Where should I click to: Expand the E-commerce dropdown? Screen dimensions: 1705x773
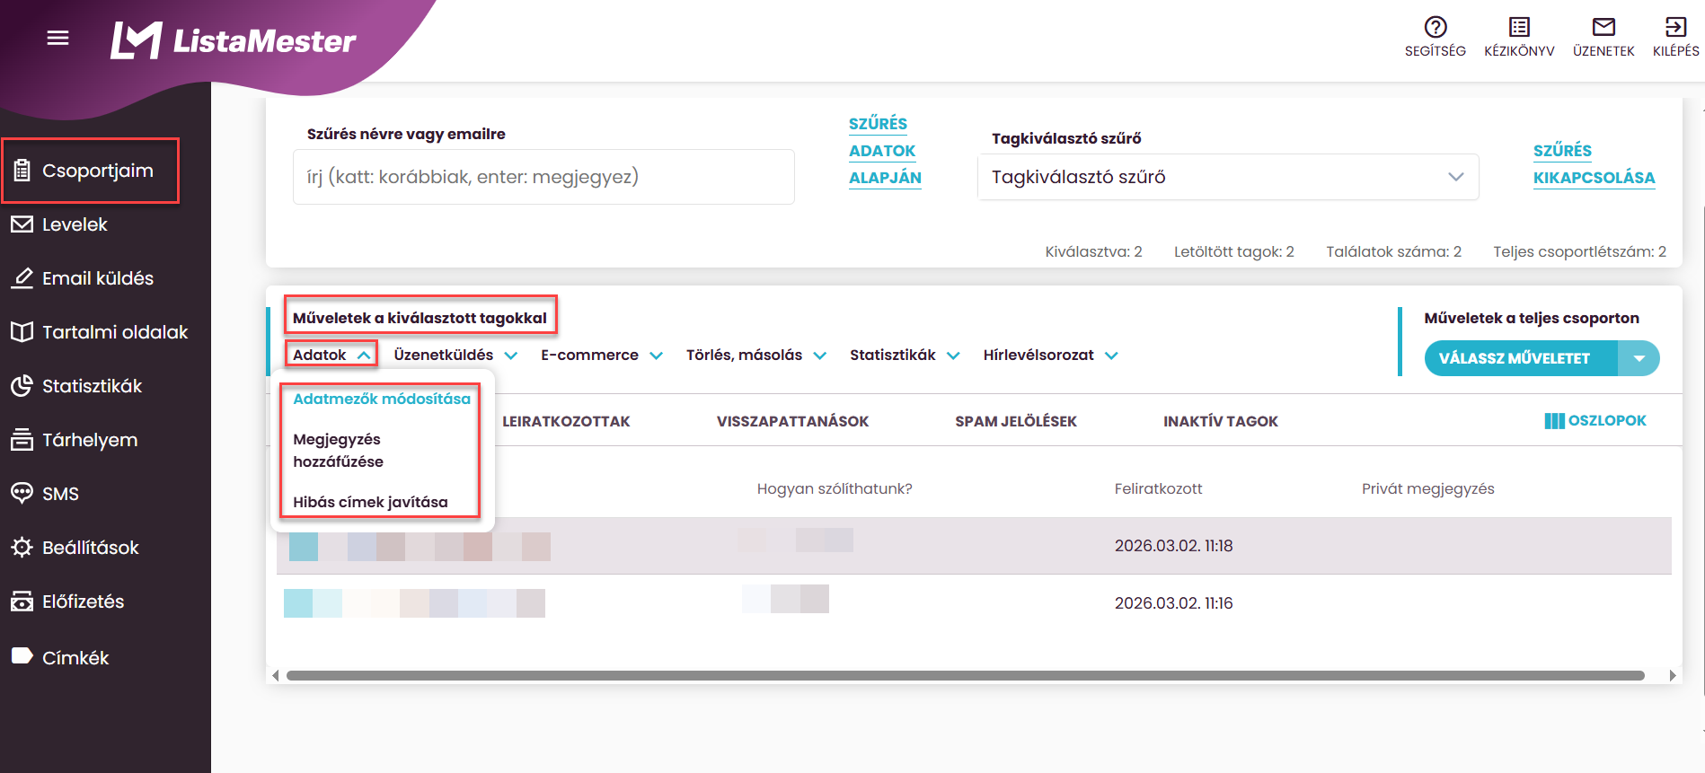(x=602, y=356)
